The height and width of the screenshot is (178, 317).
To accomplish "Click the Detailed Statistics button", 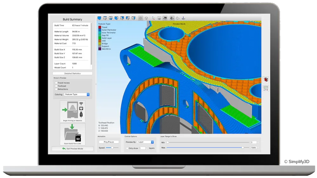I will point(73,73).
